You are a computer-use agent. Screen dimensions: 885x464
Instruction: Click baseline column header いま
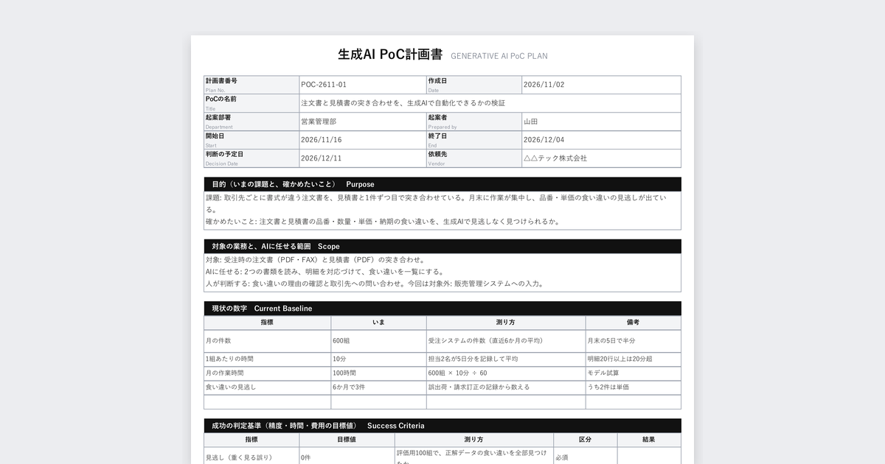tap(378, 323)
